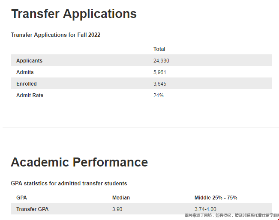Select the 'Transfer Applications for Fall 2022' subtitle
Image resolution: width=279 pixels, height=220 pixels.
(56, 35)
